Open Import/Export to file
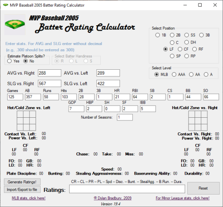The width and height of the screenshot is (223, 207). coord(22,190)
